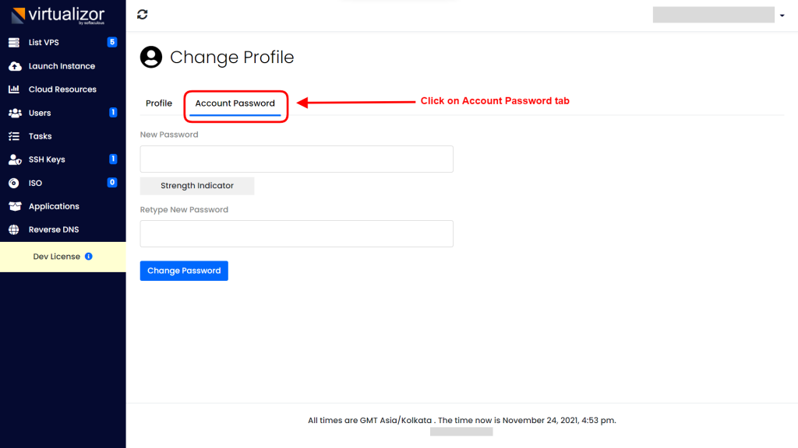Expand the user account dropdown arrow

[782, 16]
